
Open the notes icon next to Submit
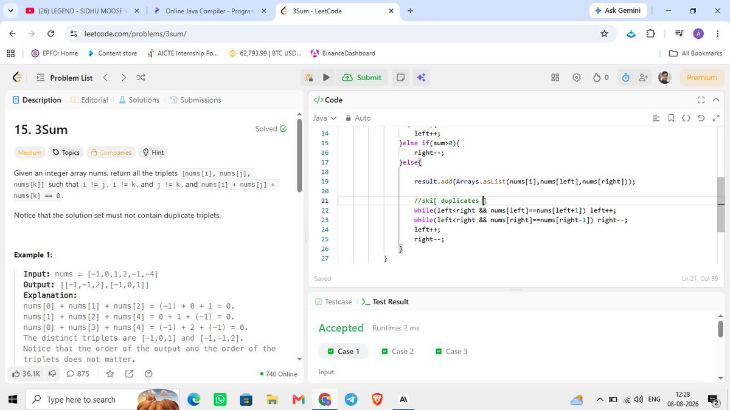(400, 78)
